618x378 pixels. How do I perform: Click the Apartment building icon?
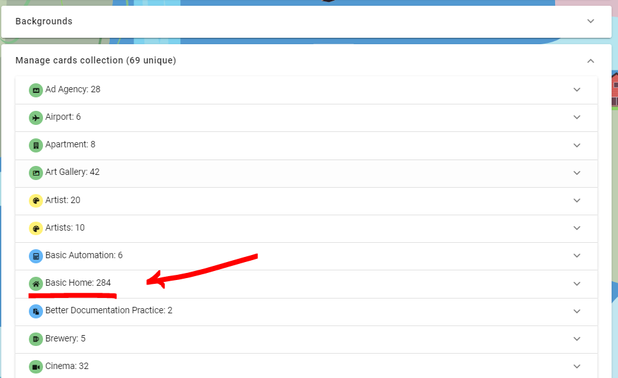[x=36, y=145]
